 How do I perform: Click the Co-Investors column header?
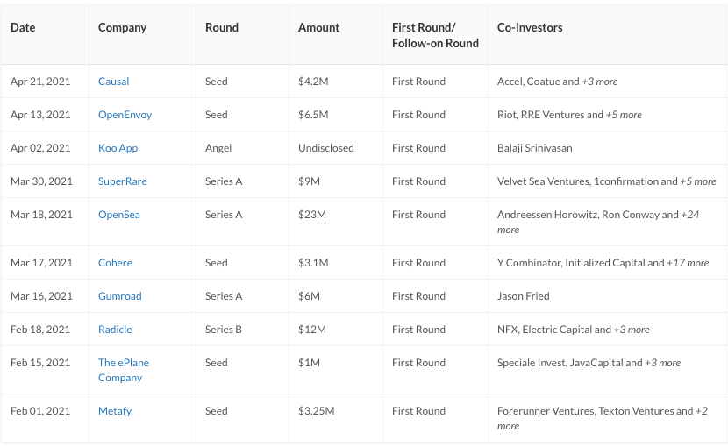[530, 27]
